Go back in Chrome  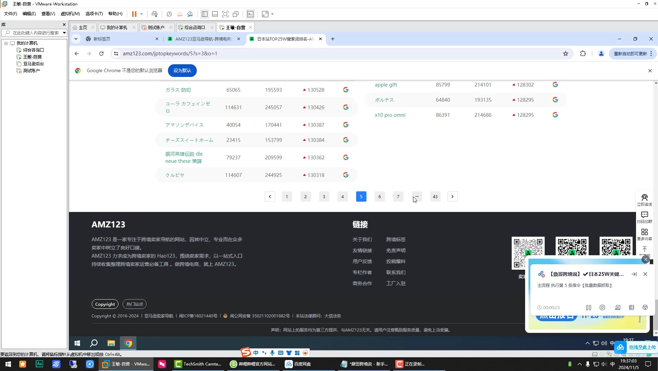coord(77,54)
